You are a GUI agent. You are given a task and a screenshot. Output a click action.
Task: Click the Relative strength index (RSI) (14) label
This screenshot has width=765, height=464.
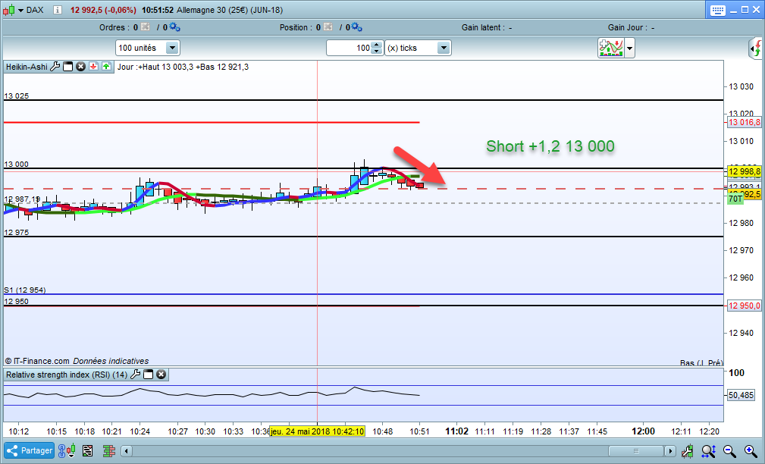tap(67, 375)
